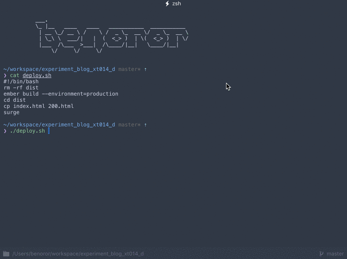
Task: Click the git branch icon in status bar
Action: [321, 254]
